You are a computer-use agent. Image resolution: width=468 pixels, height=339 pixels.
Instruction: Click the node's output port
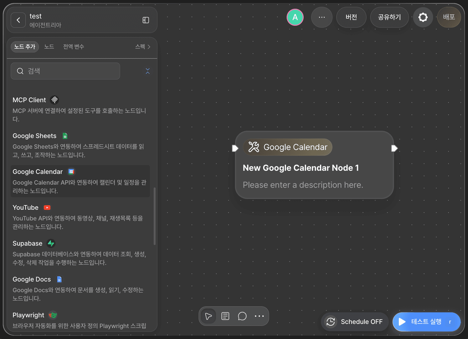coord(394,149)
